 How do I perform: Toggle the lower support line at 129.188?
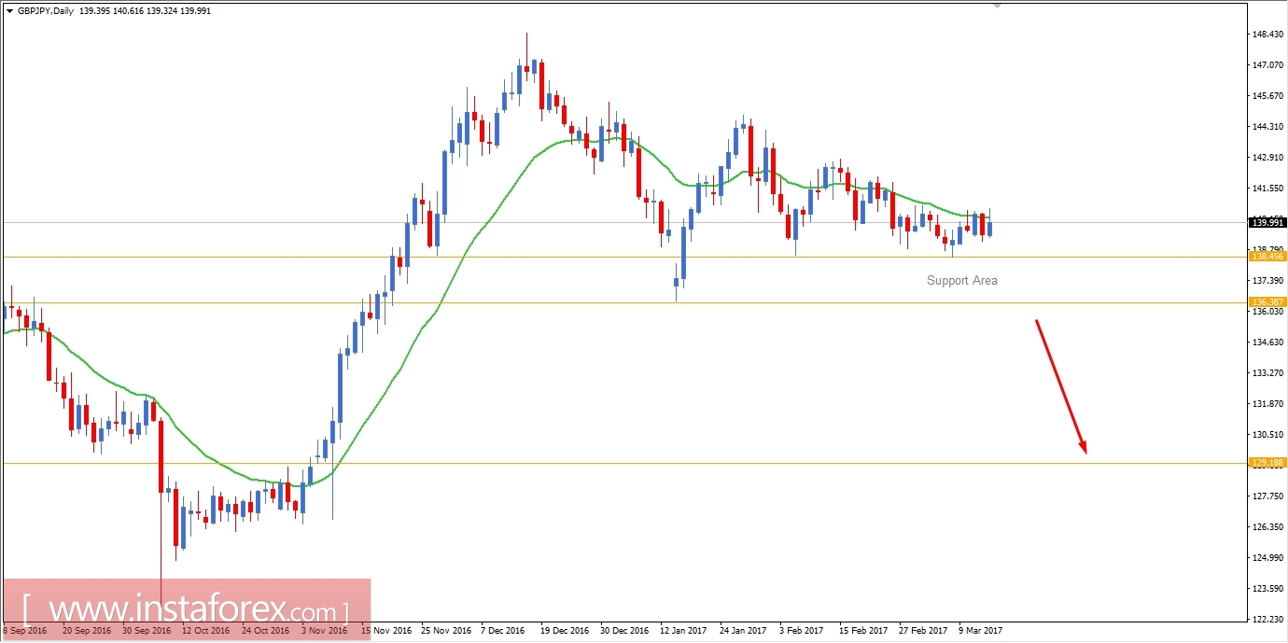[653, 463]
